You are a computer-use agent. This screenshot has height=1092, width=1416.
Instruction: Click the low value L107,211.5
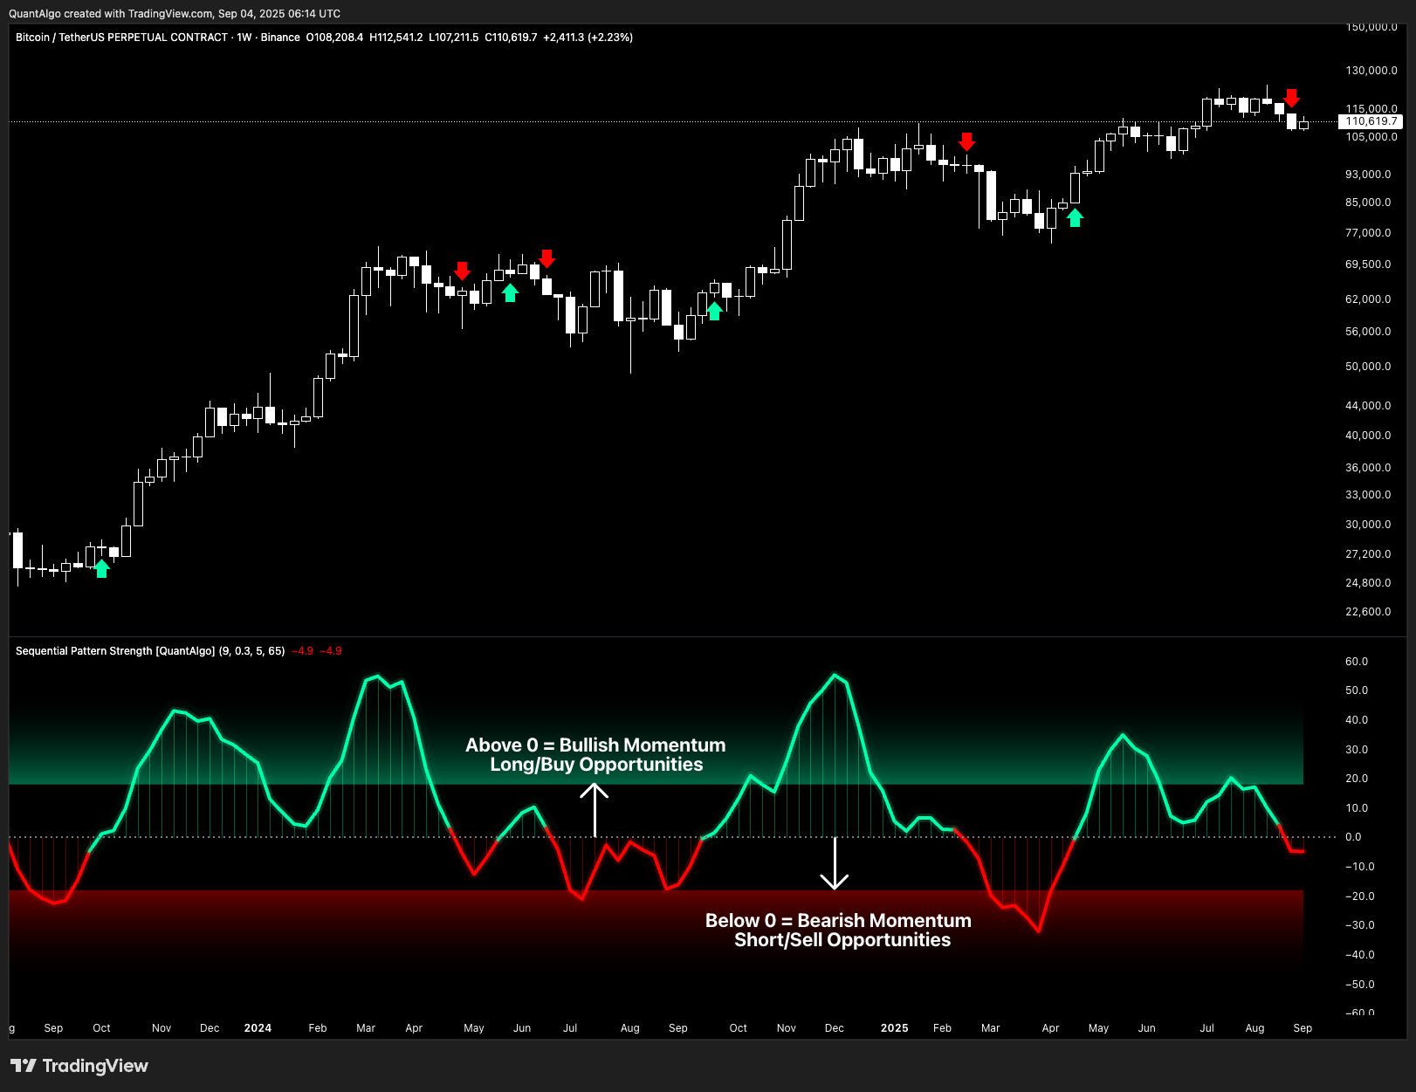pos(454,38)
